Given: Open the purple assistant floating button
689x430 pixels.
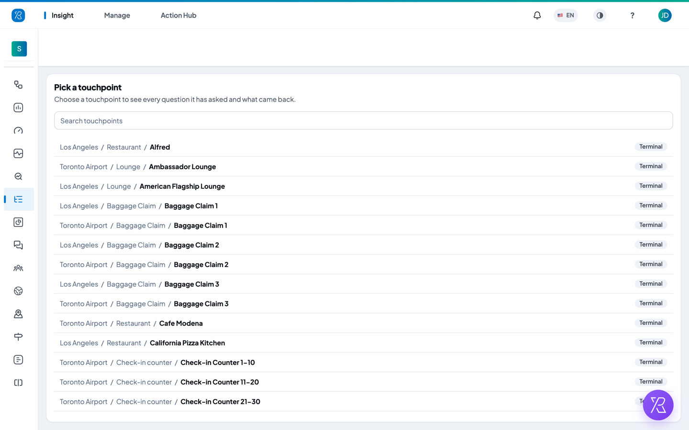Looking at the screenshot, I should [658, 405].
